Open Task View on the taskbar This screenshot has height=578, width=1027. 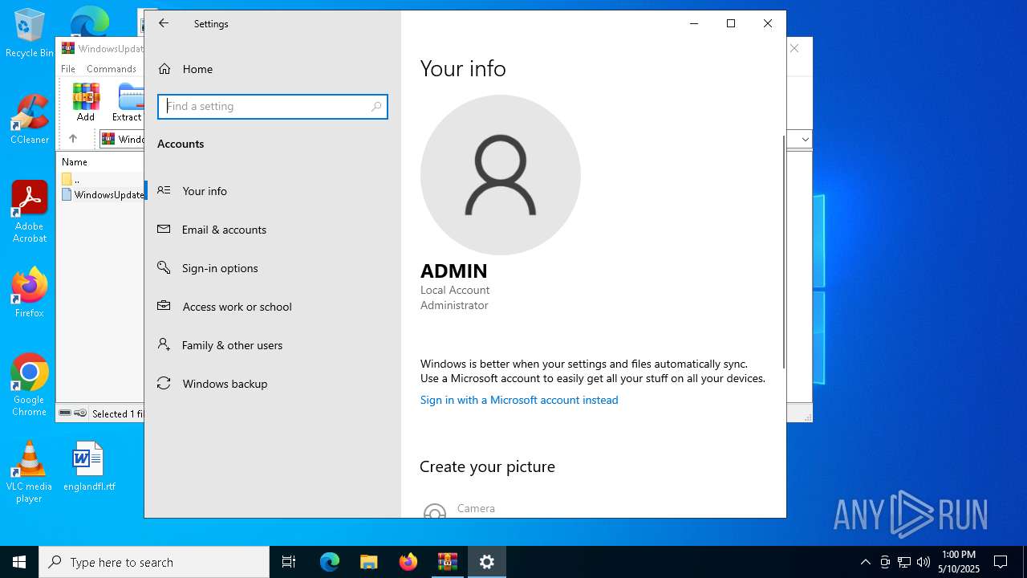pyautogui.click(x=289, y=562)
